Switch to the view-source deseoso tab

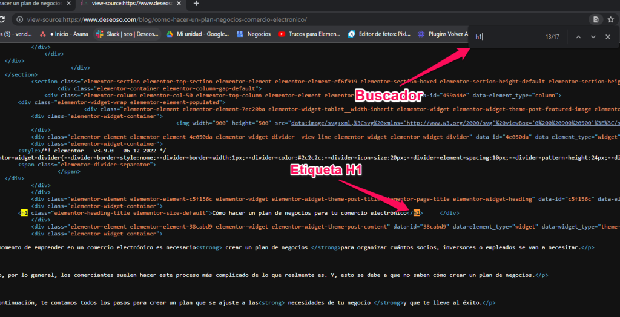pos(127,4)
